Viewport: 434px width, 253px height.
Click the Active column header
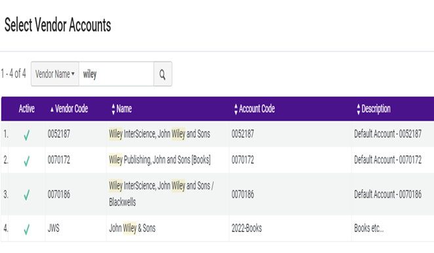pyautogui.click(x=27, y=109)
